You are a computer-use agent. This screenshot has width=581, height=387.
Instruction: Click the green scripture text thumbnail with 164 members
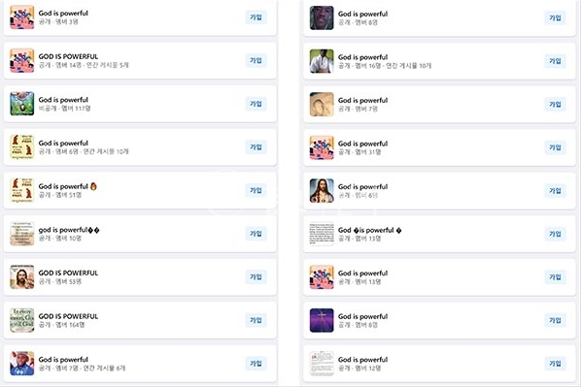pyautogui.click(x=22, y=320)
